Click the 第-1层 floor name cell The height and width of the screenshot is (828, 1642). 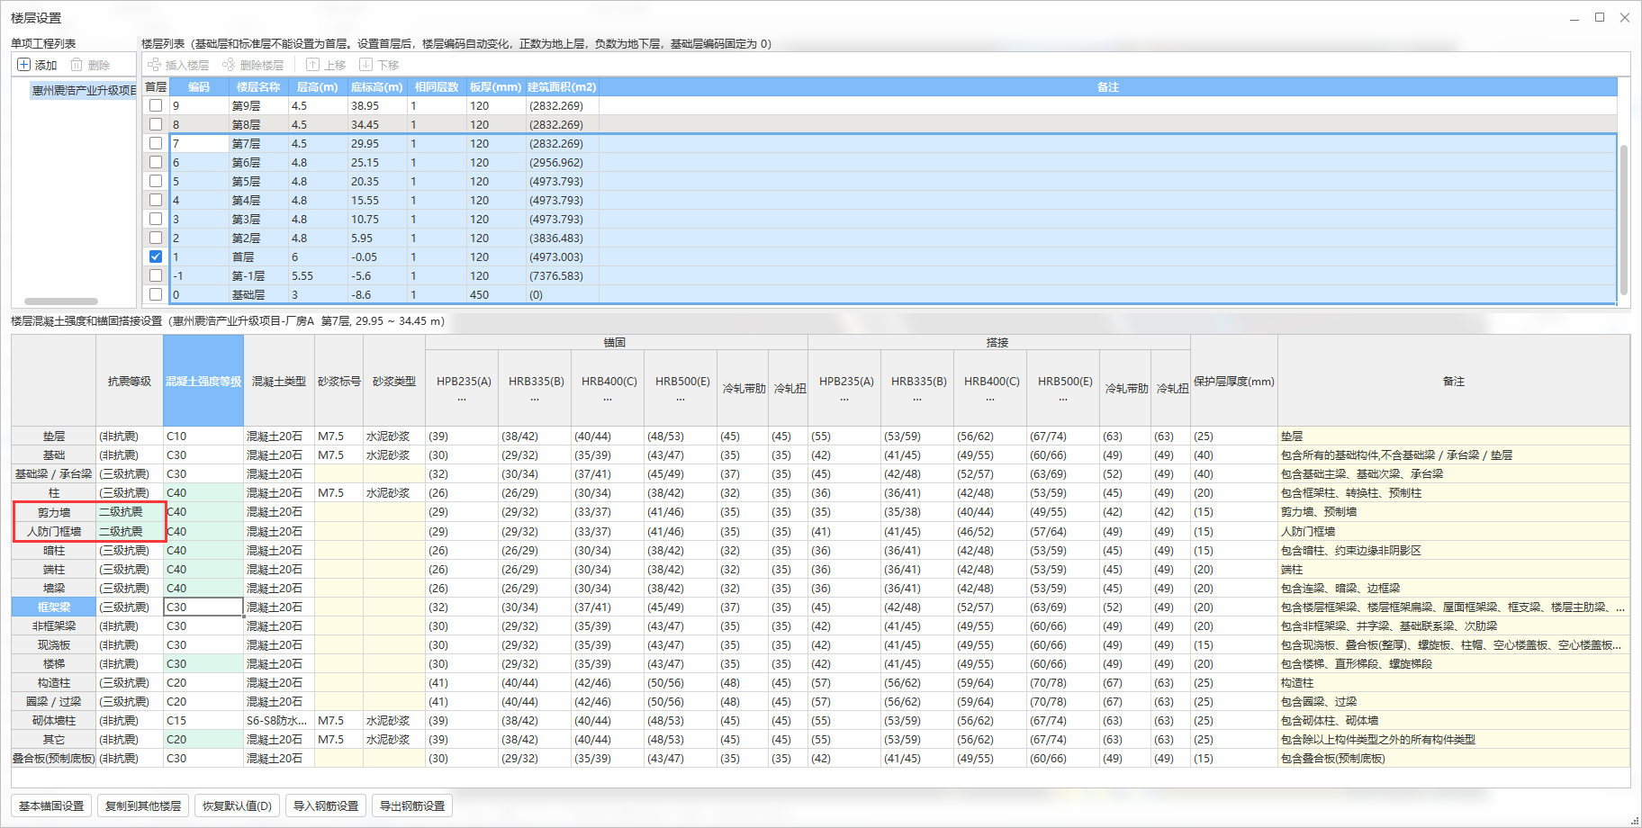(x=259, y=275)
